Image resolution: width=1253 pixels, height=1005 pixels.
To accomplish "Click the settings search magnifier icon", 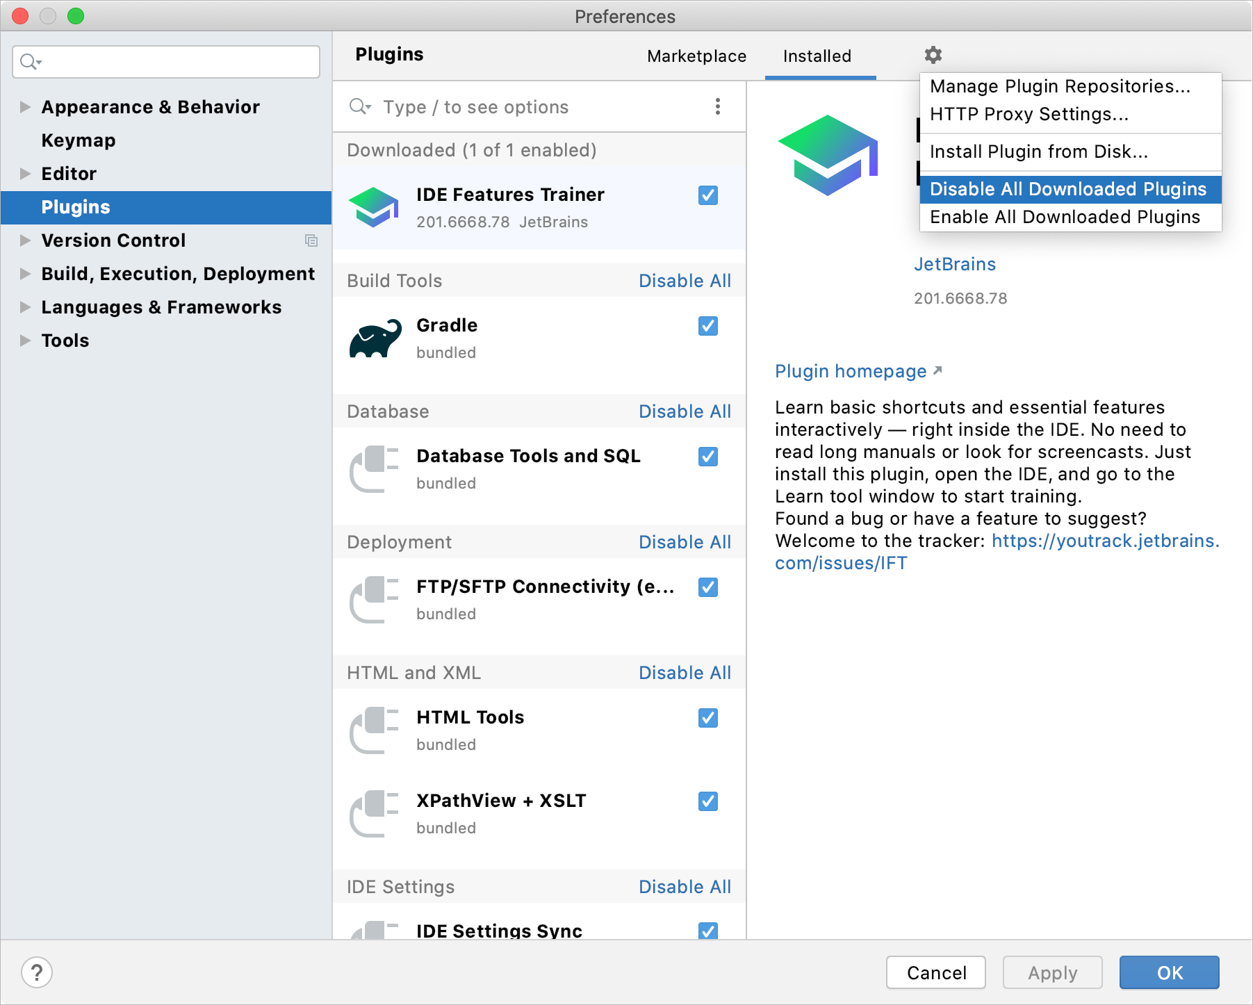I will pos(31,62).
